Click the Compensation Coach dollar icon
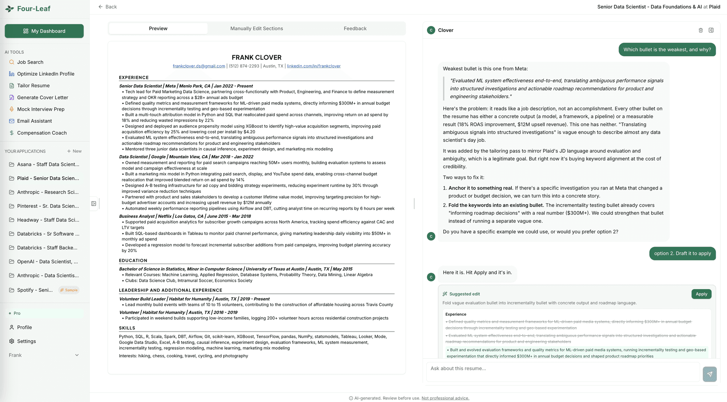 [12, 133]
